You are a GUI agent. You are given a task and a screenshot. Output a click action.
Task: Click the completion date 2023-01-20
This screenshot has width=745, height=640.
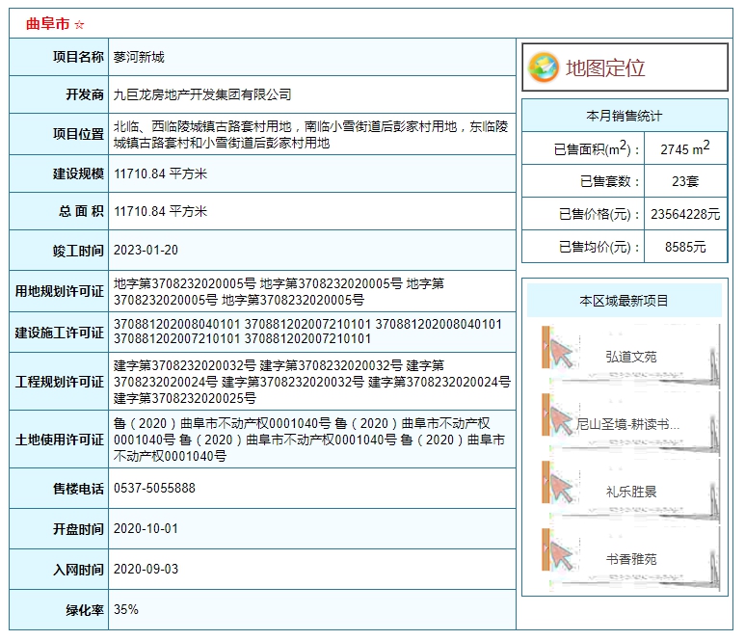pos(146,250)
